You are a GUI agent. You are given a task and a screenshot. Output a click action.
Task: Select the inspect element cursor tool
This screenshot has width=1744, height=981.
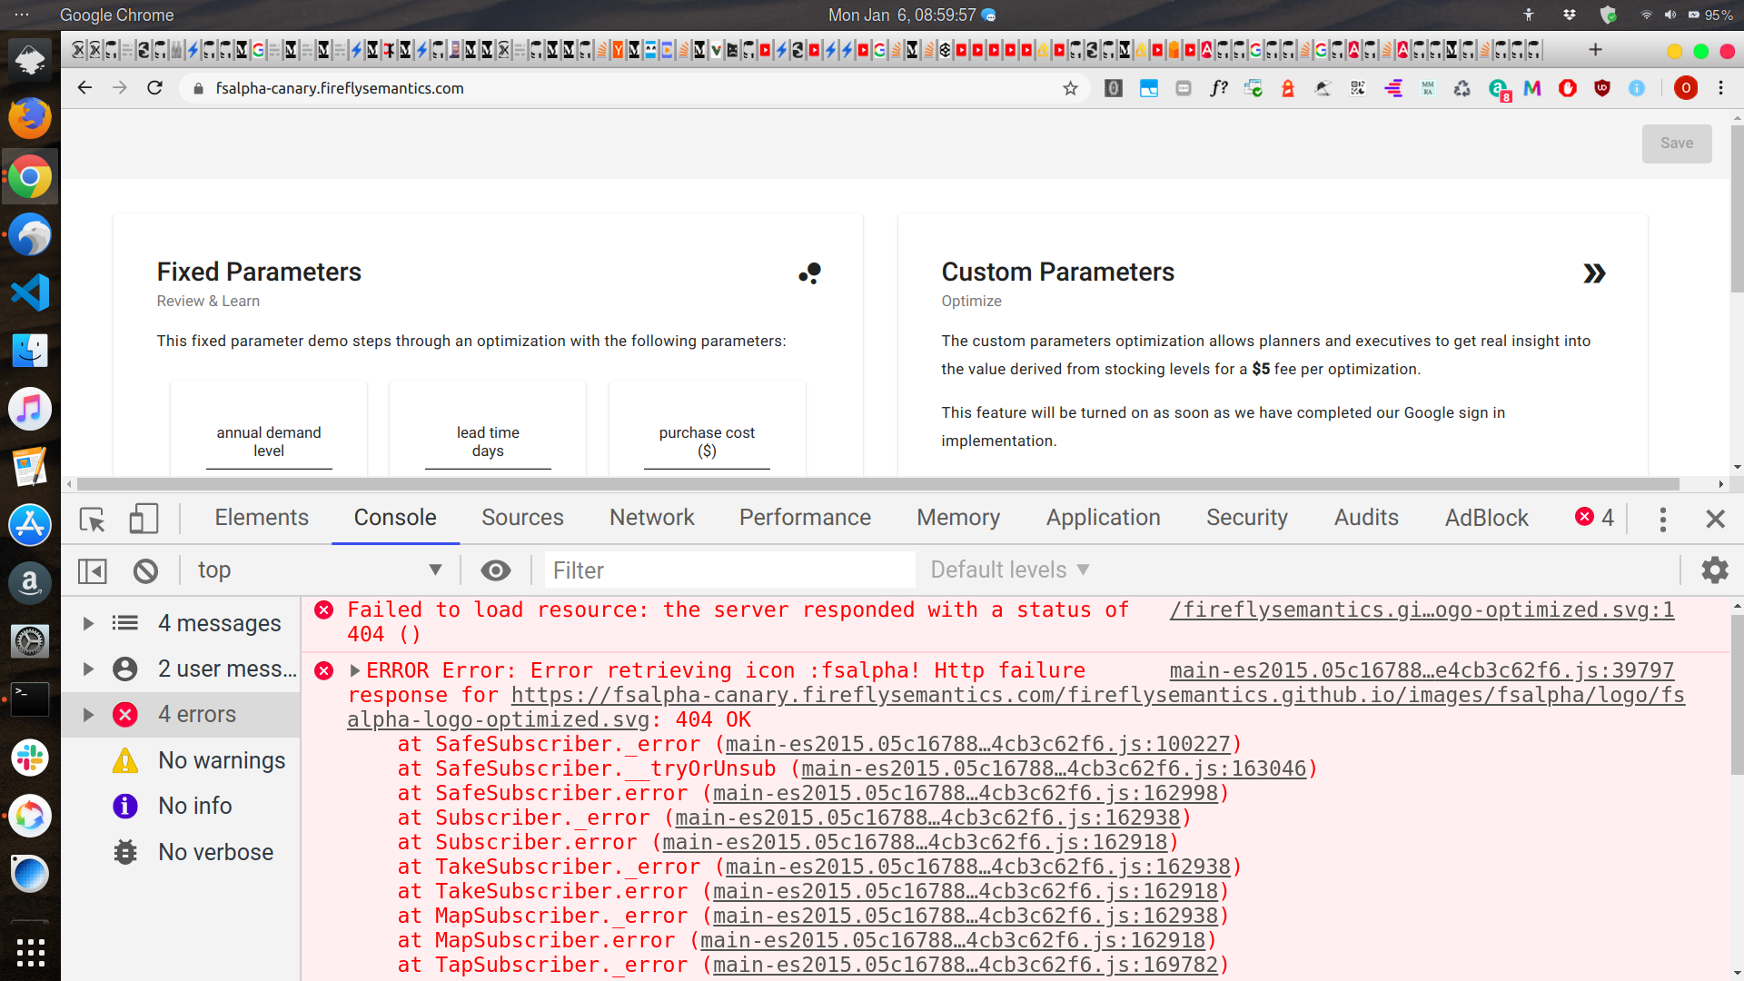pos(91,520)
